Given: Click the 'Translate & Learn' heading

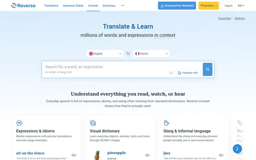Looking at the screenshot, I should pos(128,26).
